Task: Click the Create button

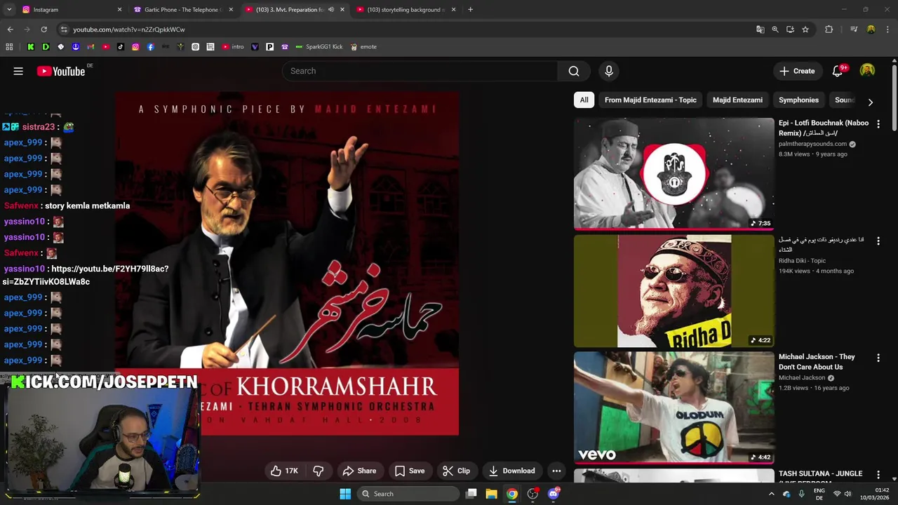Action: coord(797,71)
